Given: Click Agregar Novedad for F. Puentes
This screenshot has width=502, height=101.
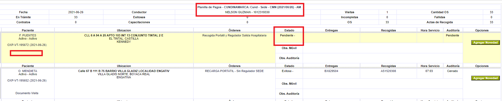Looking at the screenshot, I should click(485, 42).
